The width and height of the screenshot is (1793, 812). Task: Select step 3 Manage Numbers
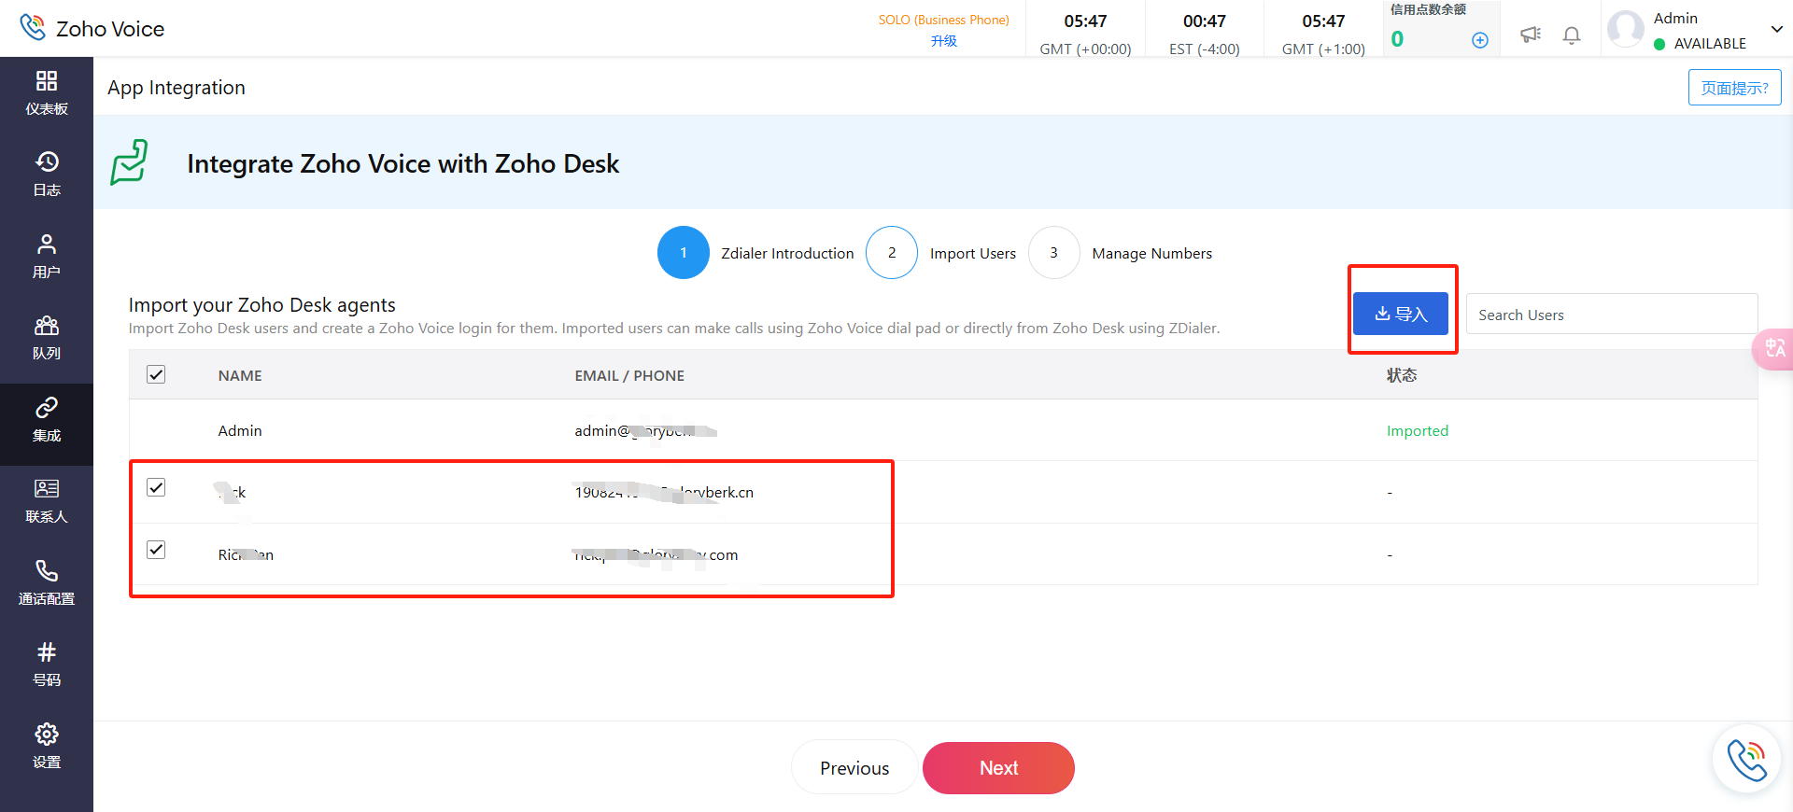coord(1053,253)
